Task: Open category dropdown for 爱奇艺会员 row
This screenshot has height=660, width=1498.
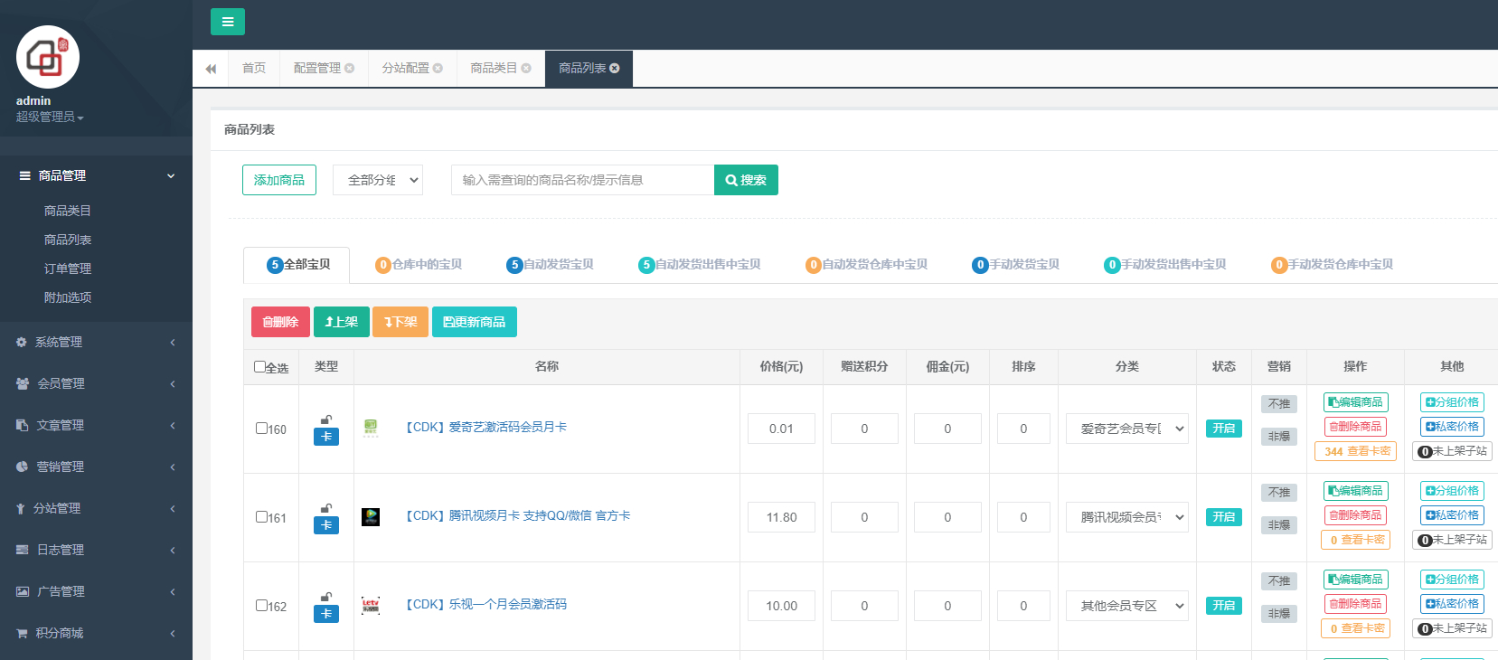Action: [x=1127, y=429]
